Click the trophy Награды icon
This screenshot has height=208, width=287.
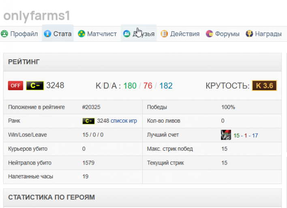(x=249, y=34)
